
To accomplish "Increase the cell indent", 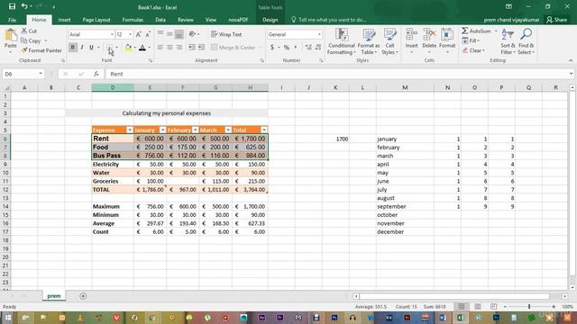I will [x=201, y=48].
